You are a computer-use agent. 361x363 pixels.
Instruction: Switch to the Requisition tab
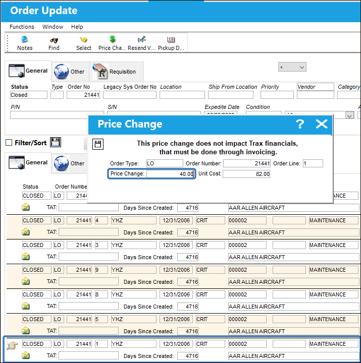117,72
